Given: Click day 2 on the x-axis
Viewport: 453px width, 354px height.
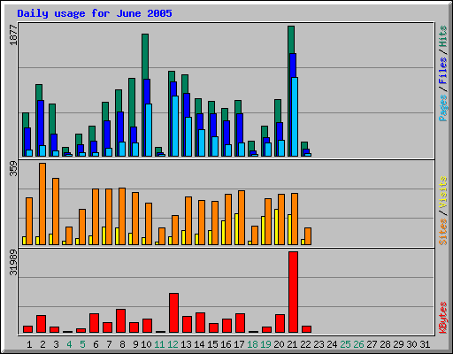Looking at the screenshot, I should 42,344.
